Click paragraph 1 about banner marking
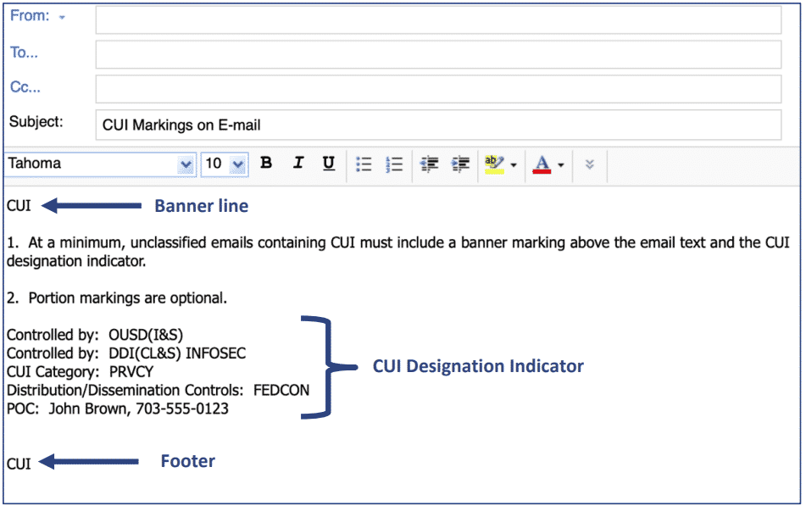806x506 pixels. pos(398,252)
